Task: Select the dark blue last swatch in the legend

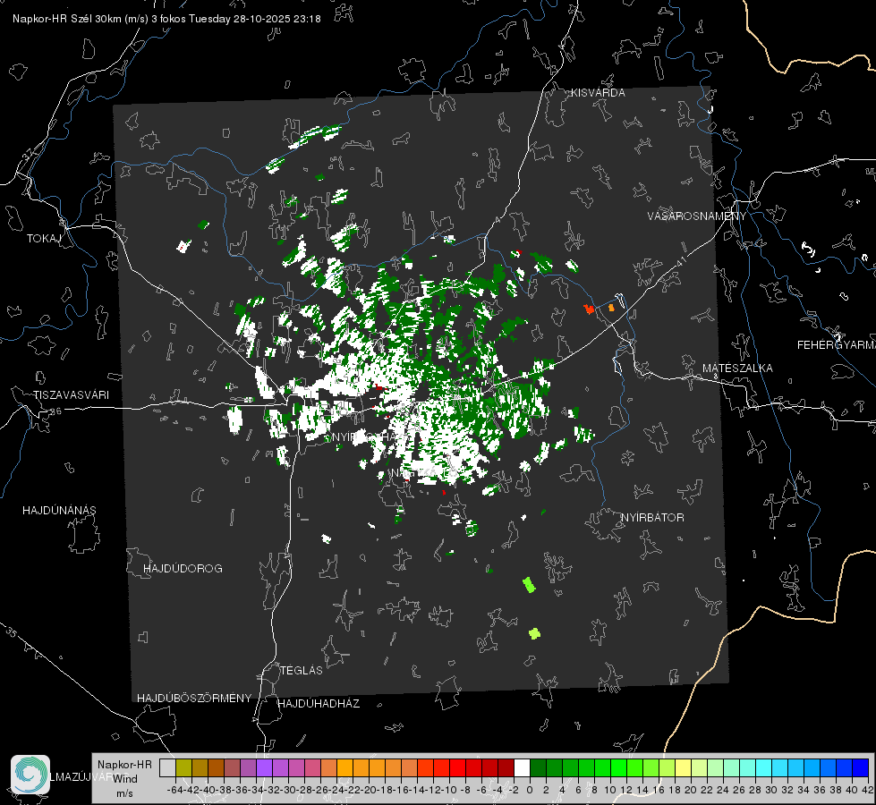Action: (861, 768)
